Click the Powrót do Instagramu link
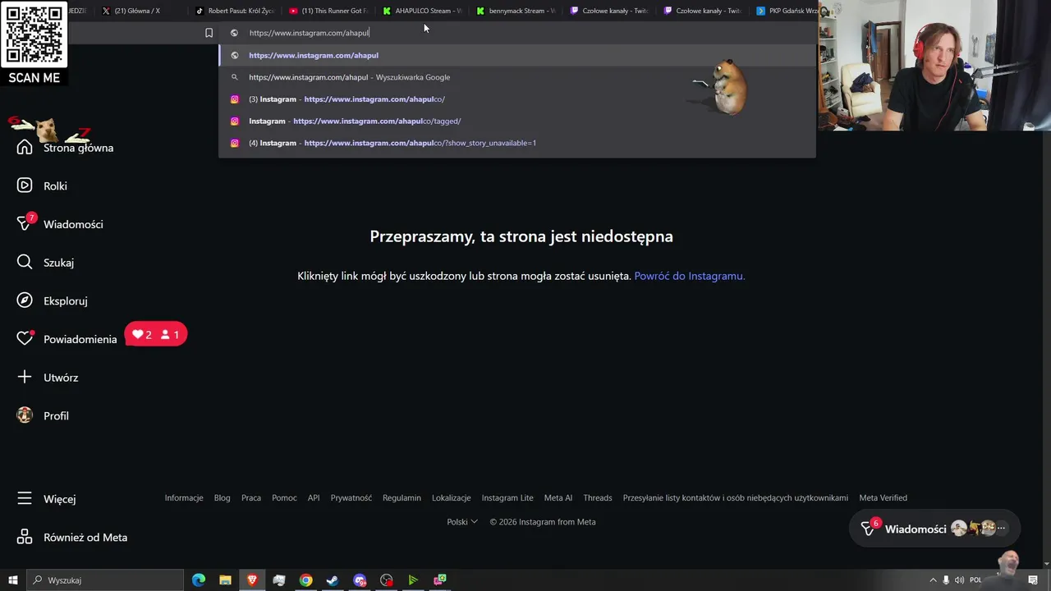The image size is (1051, 591). coord(690,276)
